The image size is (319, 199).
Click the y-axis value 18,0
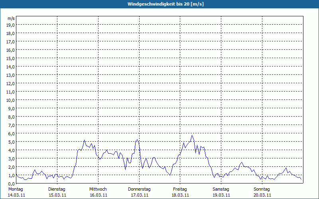[x=10, y=33]
